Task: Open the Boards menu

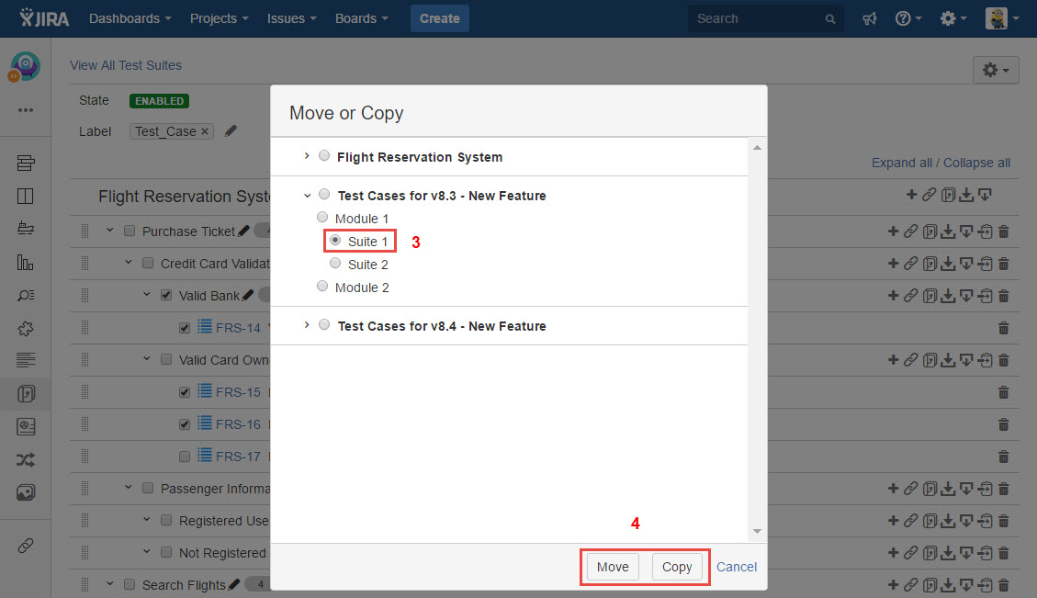Action: click(x=362, y=18)
